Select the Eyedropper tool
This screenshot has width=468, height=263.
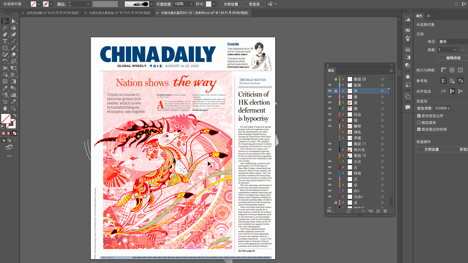tap(5, 88)
